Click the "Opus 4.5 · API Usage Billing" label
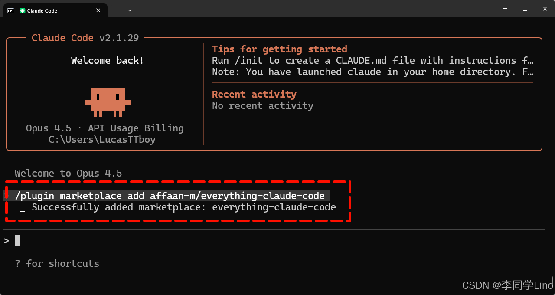 tap(104, 128)
